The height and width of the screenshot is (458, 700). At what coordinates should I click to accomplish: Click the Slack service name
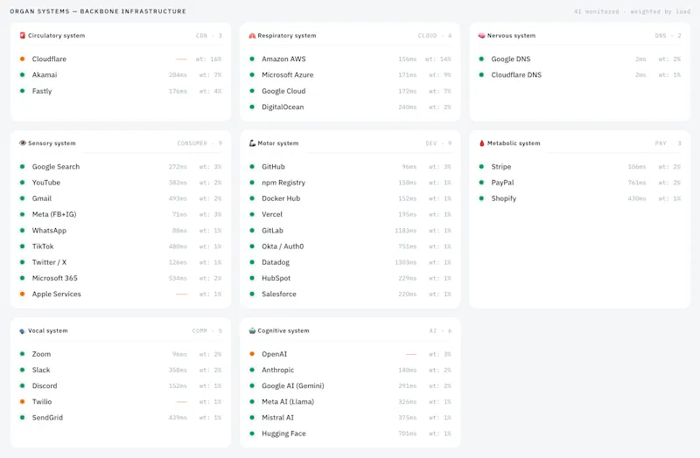coord(41,370)
